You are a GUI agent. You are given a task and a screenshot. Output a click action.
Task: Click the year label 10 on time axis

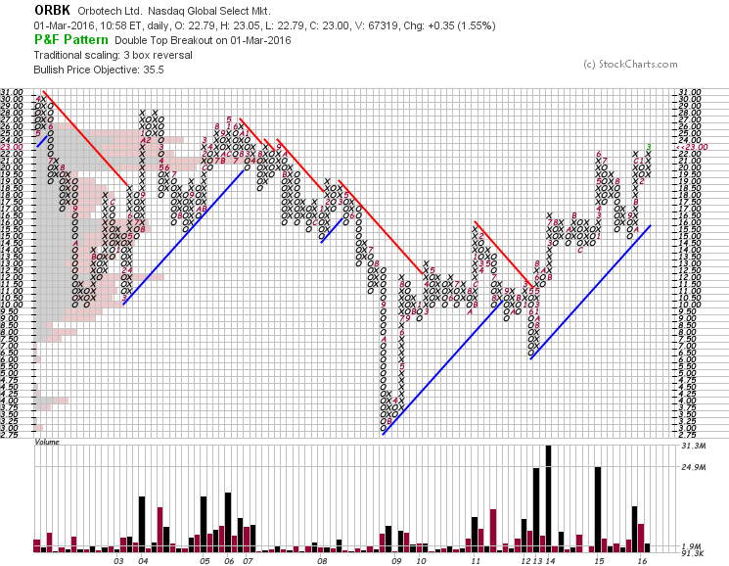(x=421, y=561)
